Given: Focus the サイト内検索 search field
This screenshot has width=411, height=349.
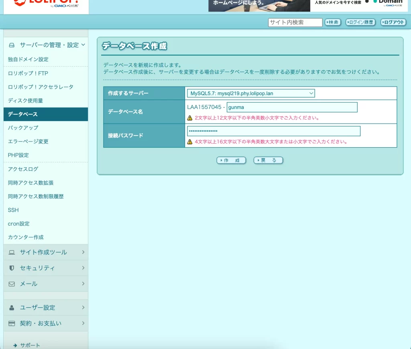Looking at the screenshot, I should [x=295, y=22].
